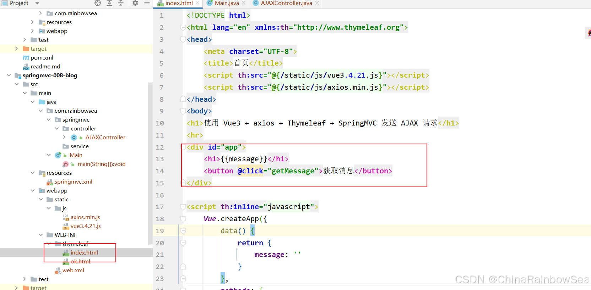Click the Expand All toolbar icon
591x290 pixels.
click(x=109, y=3)
